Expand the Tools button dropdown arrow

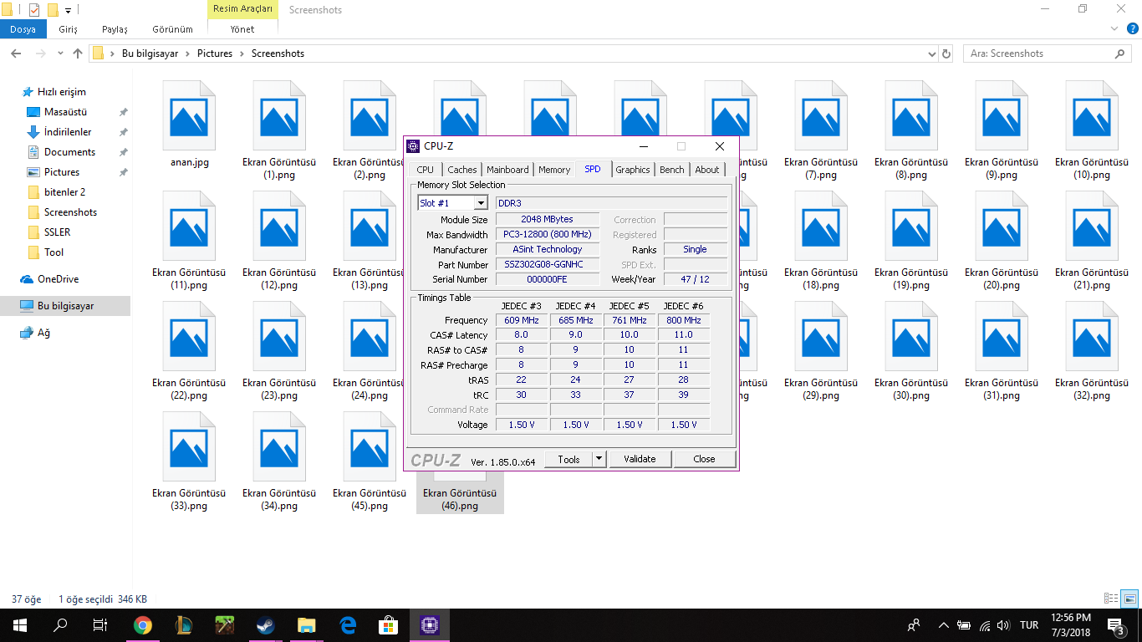599,459
